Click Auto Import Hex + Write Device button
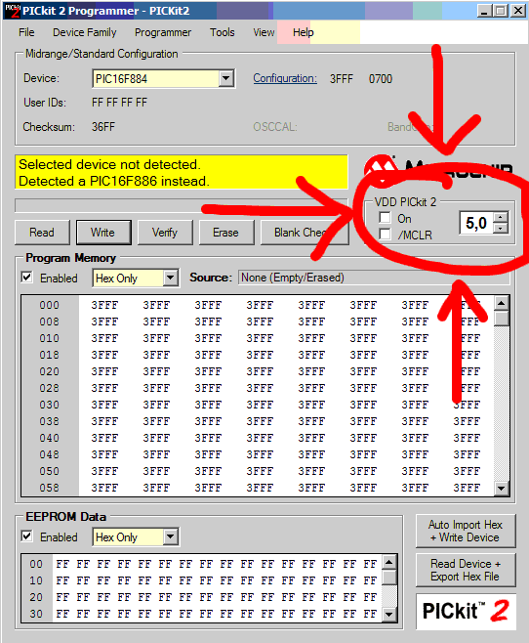 coord(466,531)
